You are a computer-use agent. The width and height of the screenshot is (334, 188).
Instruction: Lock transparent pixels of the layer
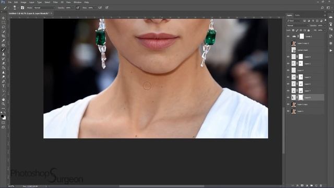tap(293, 30)
